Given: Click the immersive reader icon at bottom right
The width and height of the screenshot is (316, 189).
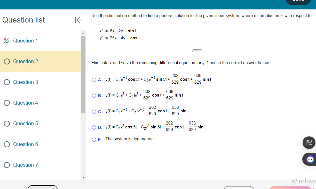Looking at the screenshot, I should pos(310,159).
